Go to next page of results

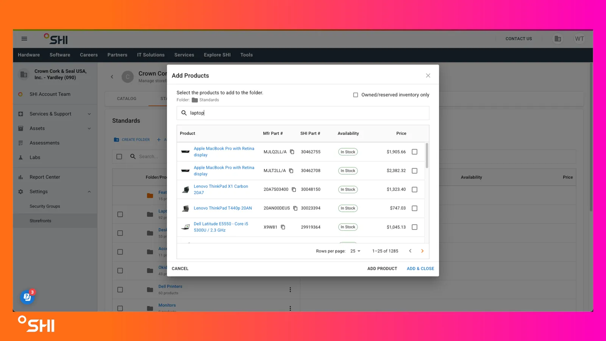click(x=422, y=251)
